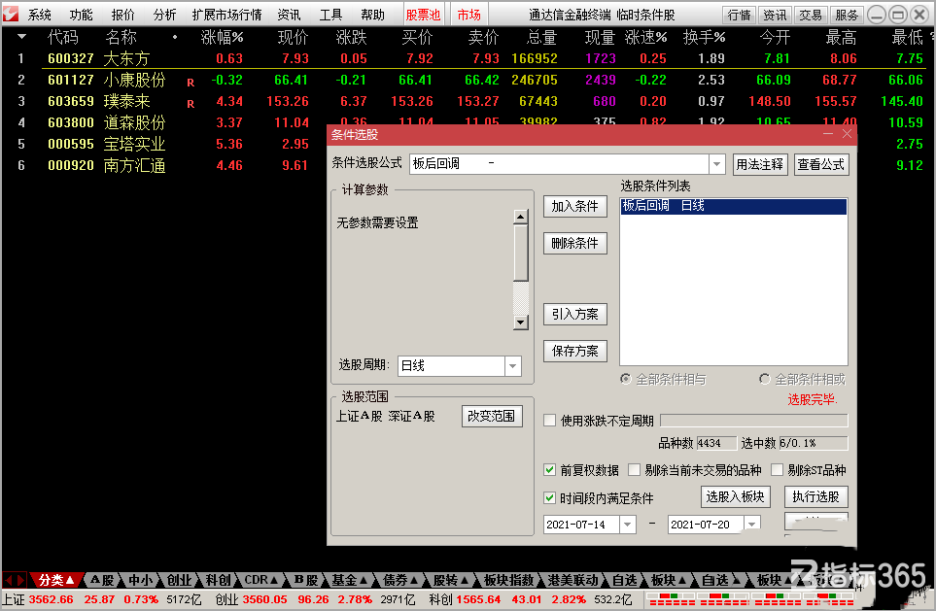This screenshot has height=611, width=936.
Task: Click the parameter list scroll-up arrow
Action: [x=521, y=217]
